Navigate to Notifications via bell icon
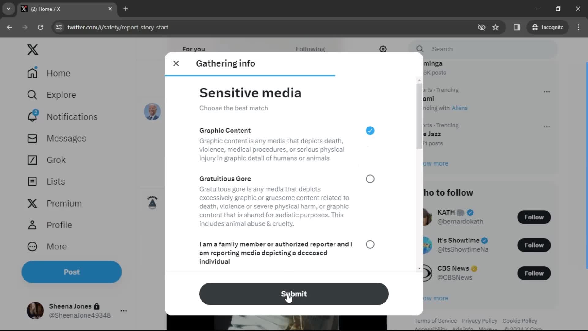This screenshot has height=331, width=588. coord(32,116)
